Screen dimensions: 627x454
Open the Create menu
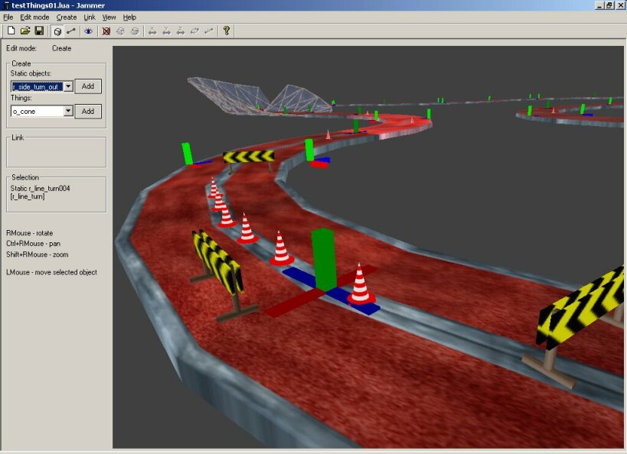[67, 17]
